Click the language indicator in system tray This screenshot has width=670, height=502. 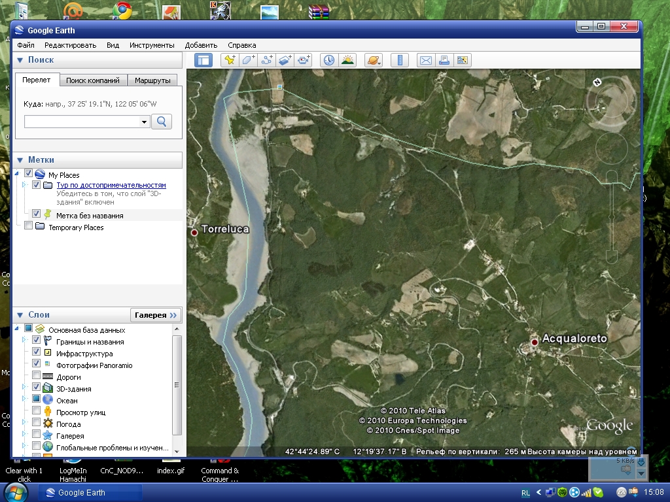pos(525,493)
